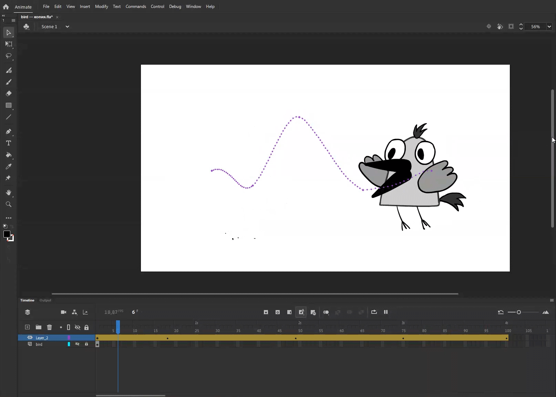Unlock the bird layer
The width and height of the screenshot is (556, 397).
tap(86, 344)
